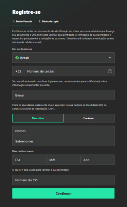Click the Ano birth date field
Screen dimensions: 127x207
98,160
